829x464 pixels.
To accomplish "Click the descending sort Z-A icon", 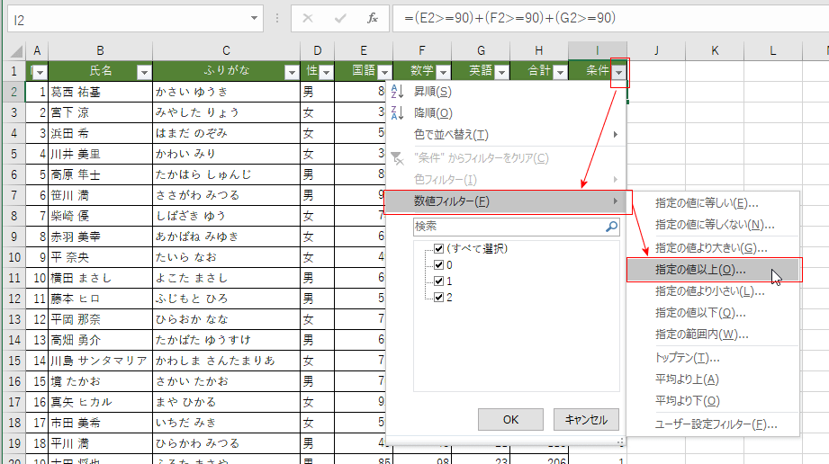I will click(x=397, y=112).
